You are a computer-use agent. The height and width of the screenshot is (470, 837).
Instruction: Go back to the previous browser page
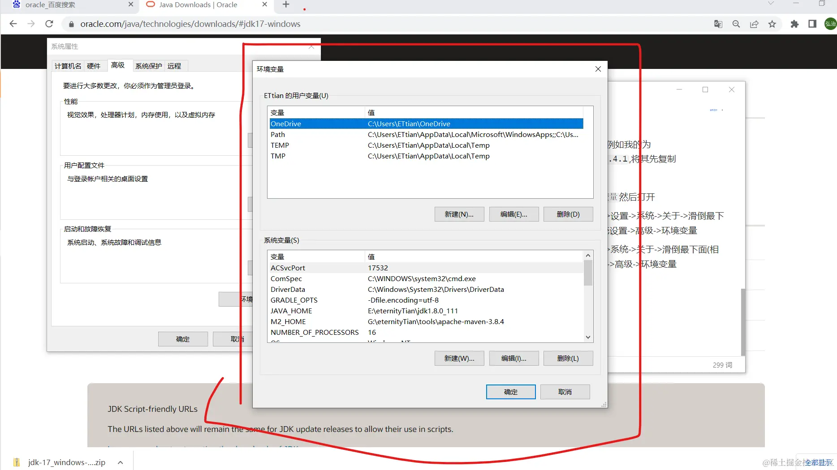click(x=13, y=24)
